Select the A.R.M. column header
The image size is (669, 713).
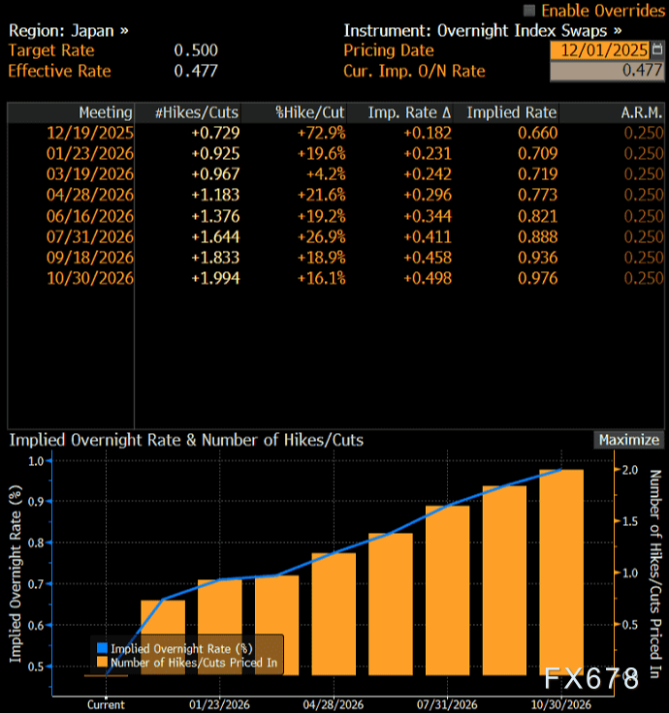click(x=642, y=112)
